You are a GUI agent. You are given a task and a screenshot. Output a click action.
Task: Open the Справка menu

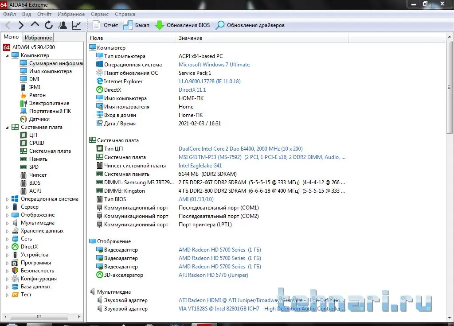[125, 14]
